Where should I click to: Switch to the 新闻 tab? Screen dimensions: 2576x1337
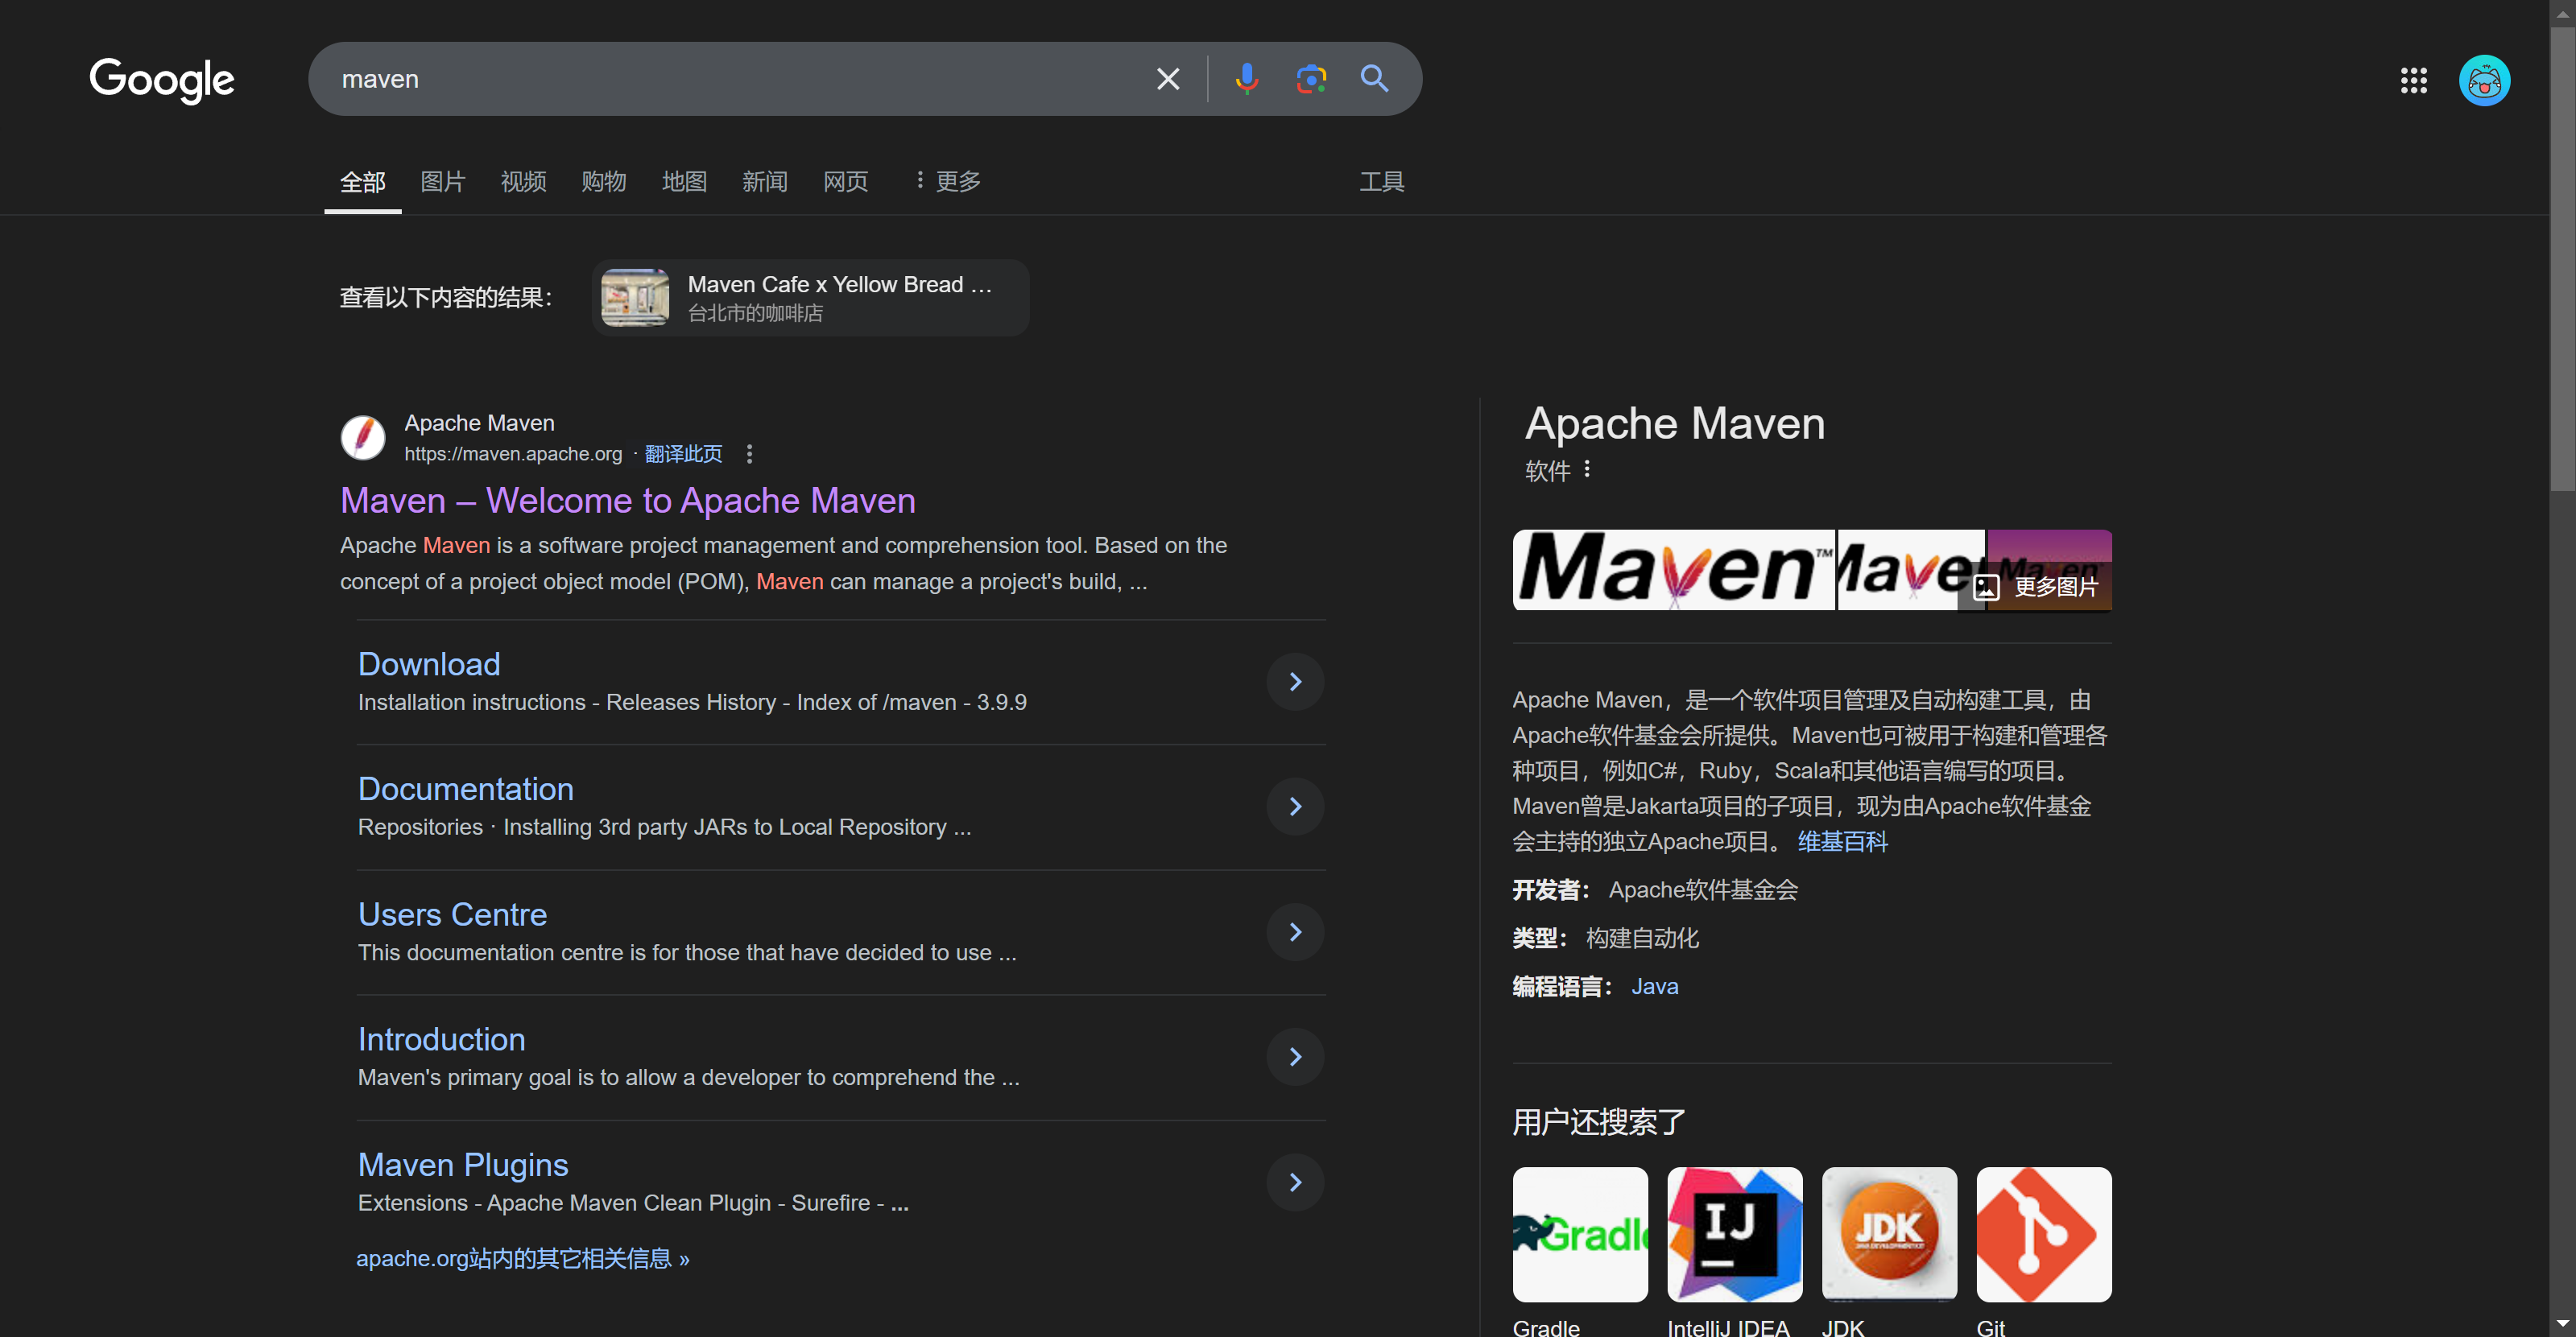click(x=765, y=181)
